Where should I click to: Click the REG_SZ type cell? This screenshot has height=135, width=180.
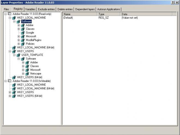coord(104,18)
